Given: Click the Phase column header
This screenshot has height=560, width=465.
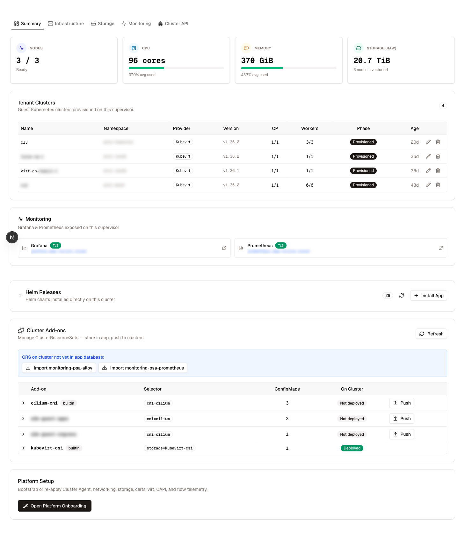Looking at the screenshot, I should point(363,128).
